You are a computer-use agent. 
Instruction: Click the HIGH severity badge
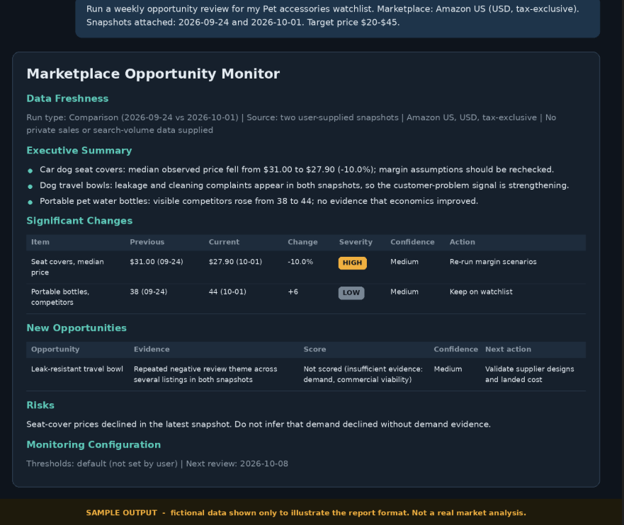point(353,262)
